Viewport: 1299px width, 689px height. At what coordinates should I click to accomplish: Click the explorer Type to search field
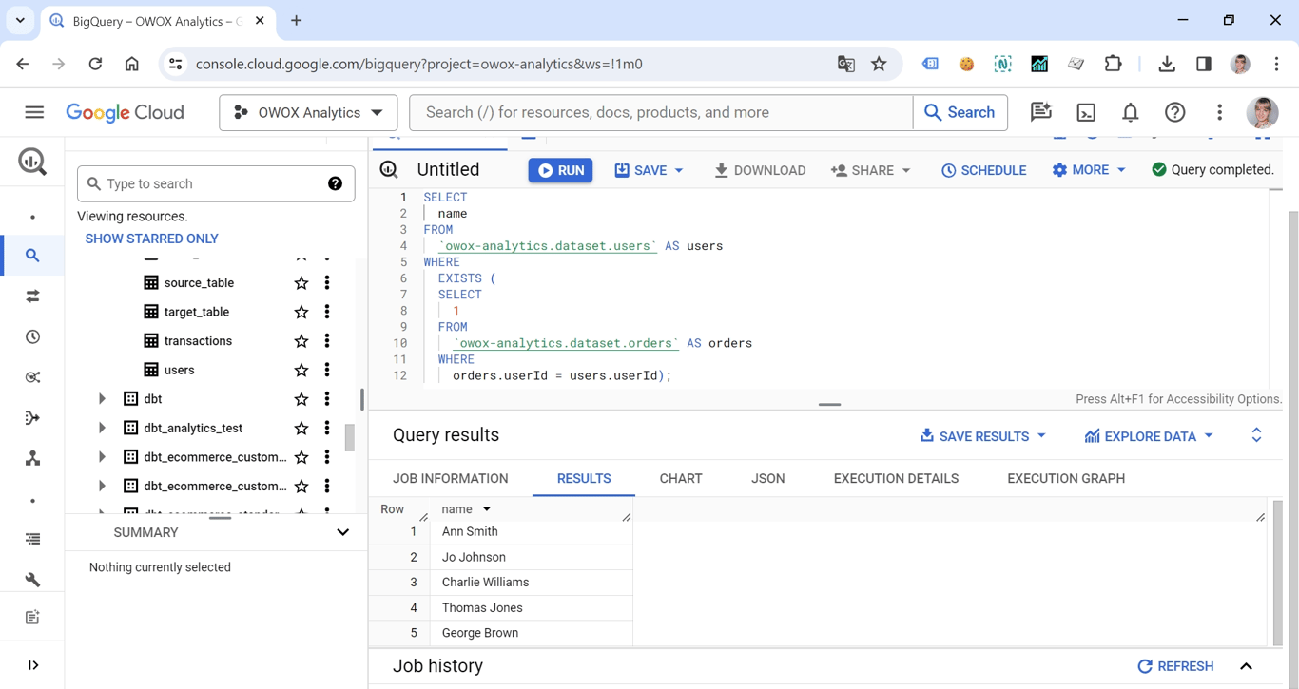pyautogui.click(x=216, y=183)
